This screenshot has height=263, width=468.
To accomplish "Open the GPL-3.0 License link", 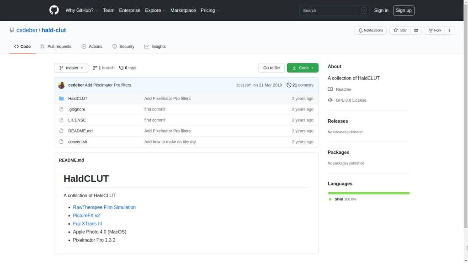I will point(351,100).
